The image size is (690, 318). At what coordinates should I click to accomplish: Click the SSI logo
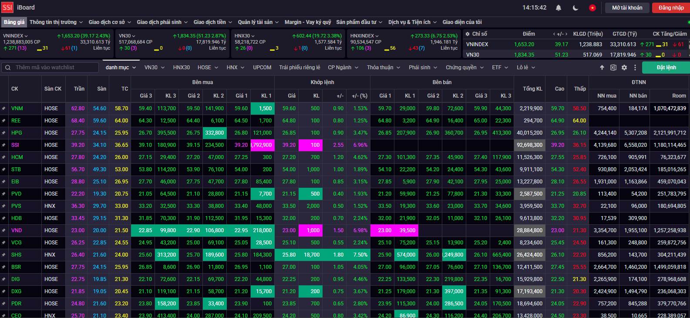click(7, 7)
